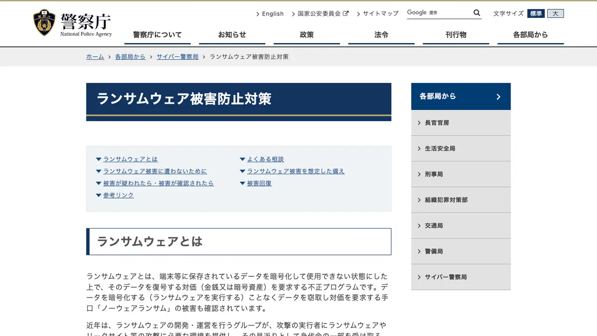Jump to ランサムウェア被害を想定した備え anchor
Image resolution: width=597 pixels, height=336 pixels.
pos(296,171)
